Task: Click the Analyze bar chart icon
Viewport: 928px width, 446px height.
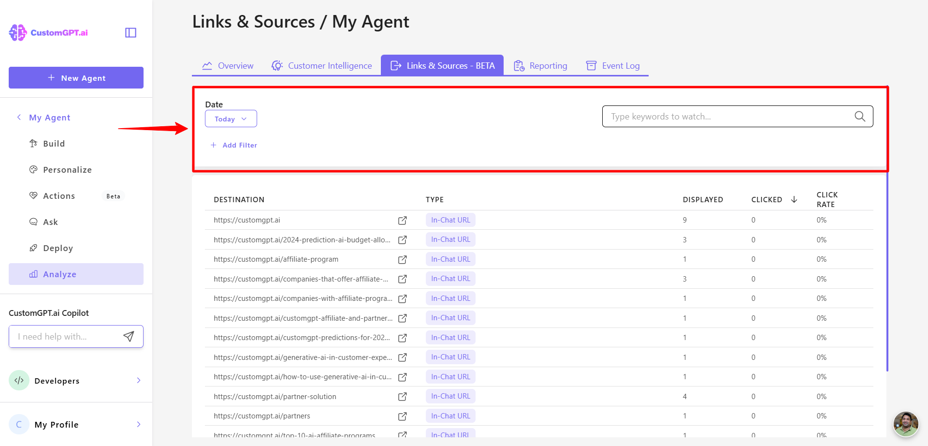Action: click(x=33, y=274)
